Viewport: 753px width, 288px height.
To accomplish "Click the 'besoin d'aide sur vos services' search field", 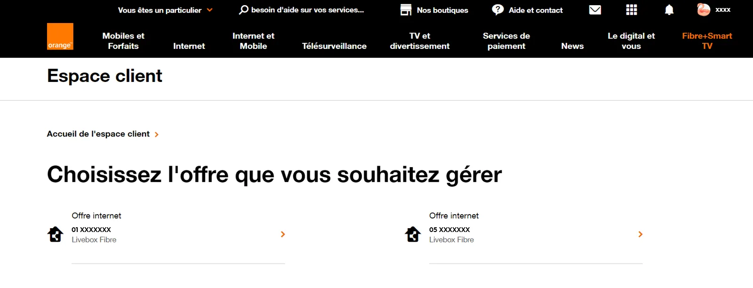I will [307, 10].
